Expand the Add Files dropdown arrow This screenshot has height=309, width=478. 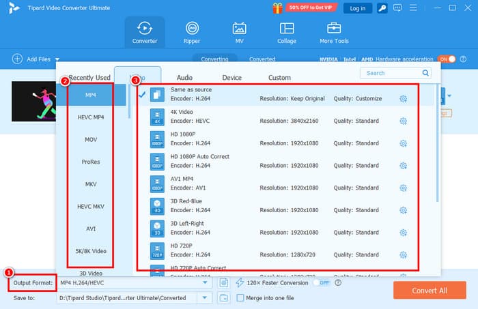[57, 59]
